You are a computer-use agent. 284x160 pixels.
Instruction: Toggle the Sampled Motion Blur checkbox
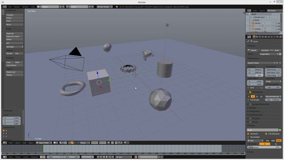pos(250,104)
